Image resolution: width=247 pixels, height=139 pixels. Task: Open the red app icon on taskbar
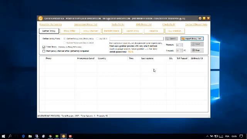tap(70, 136)
